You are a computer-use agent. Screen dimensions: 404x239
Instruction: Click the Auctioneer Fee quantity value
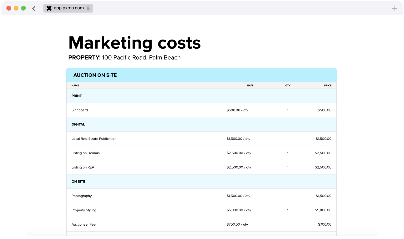pyautogui.click(x=288, y=225)
